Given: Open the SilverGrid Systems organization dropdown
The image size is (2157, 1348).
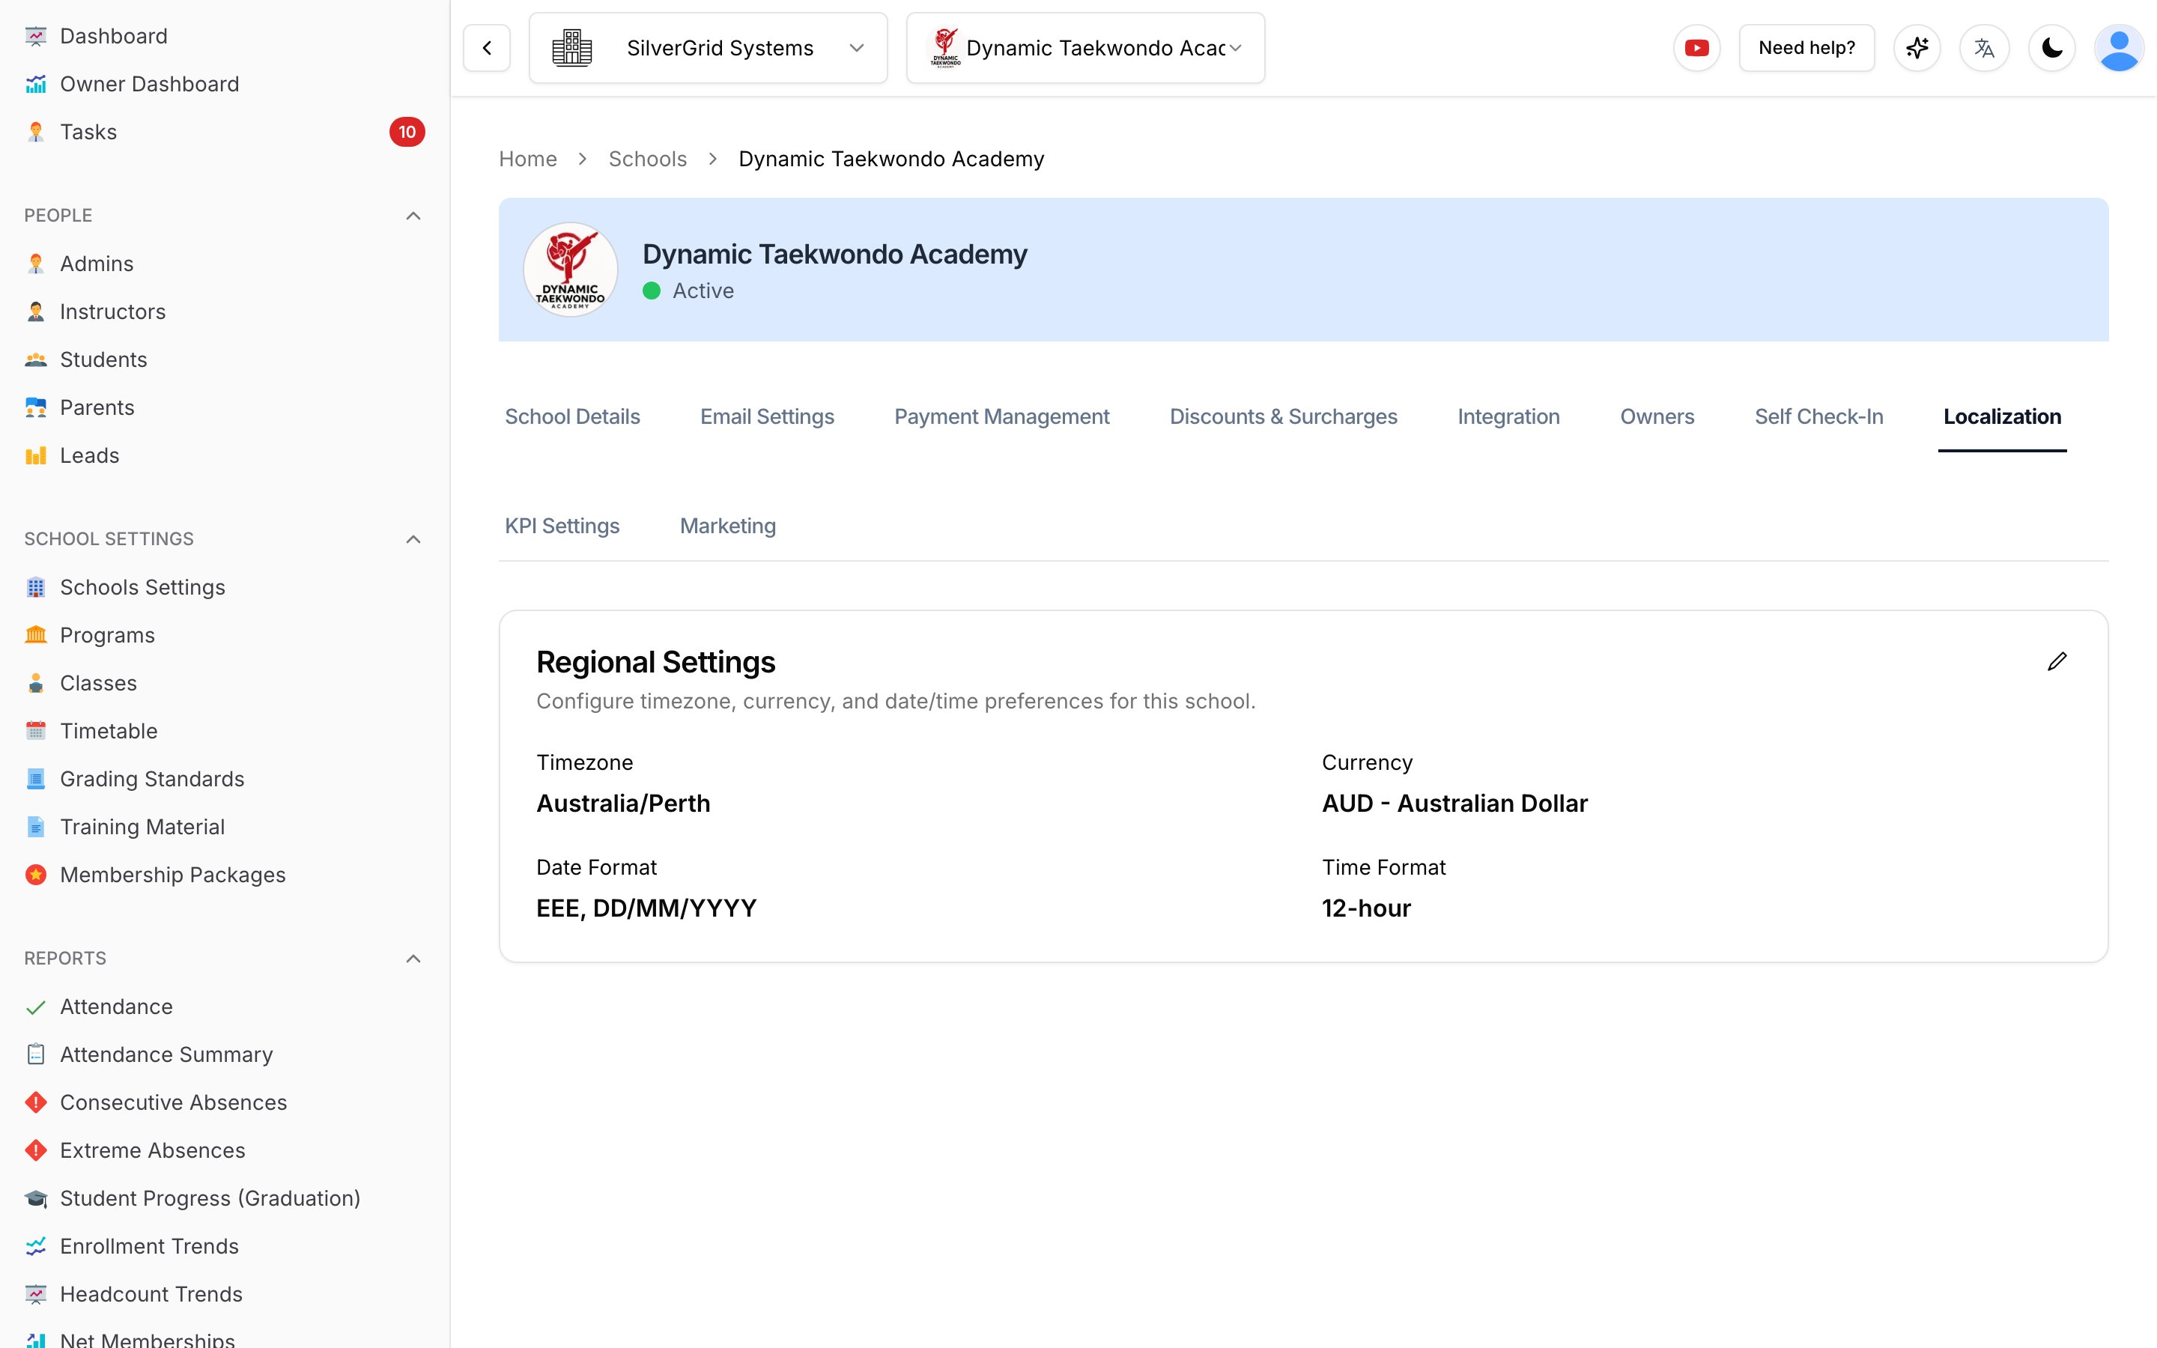Looking at the screenshot, I should click(x=709, y=48).
